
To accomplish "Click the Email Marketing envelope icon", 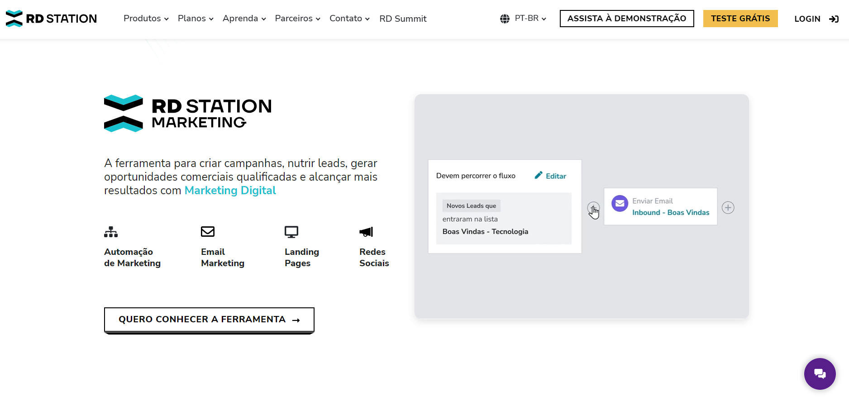I will (208, 232).
